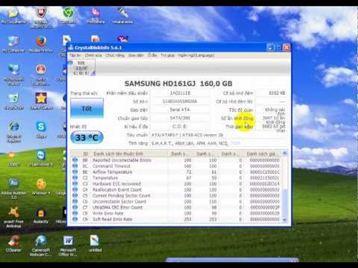Launch Camersoft Webcam Capture from the desktop
This screenshot has width=358, height=268.
click(41, 246)
